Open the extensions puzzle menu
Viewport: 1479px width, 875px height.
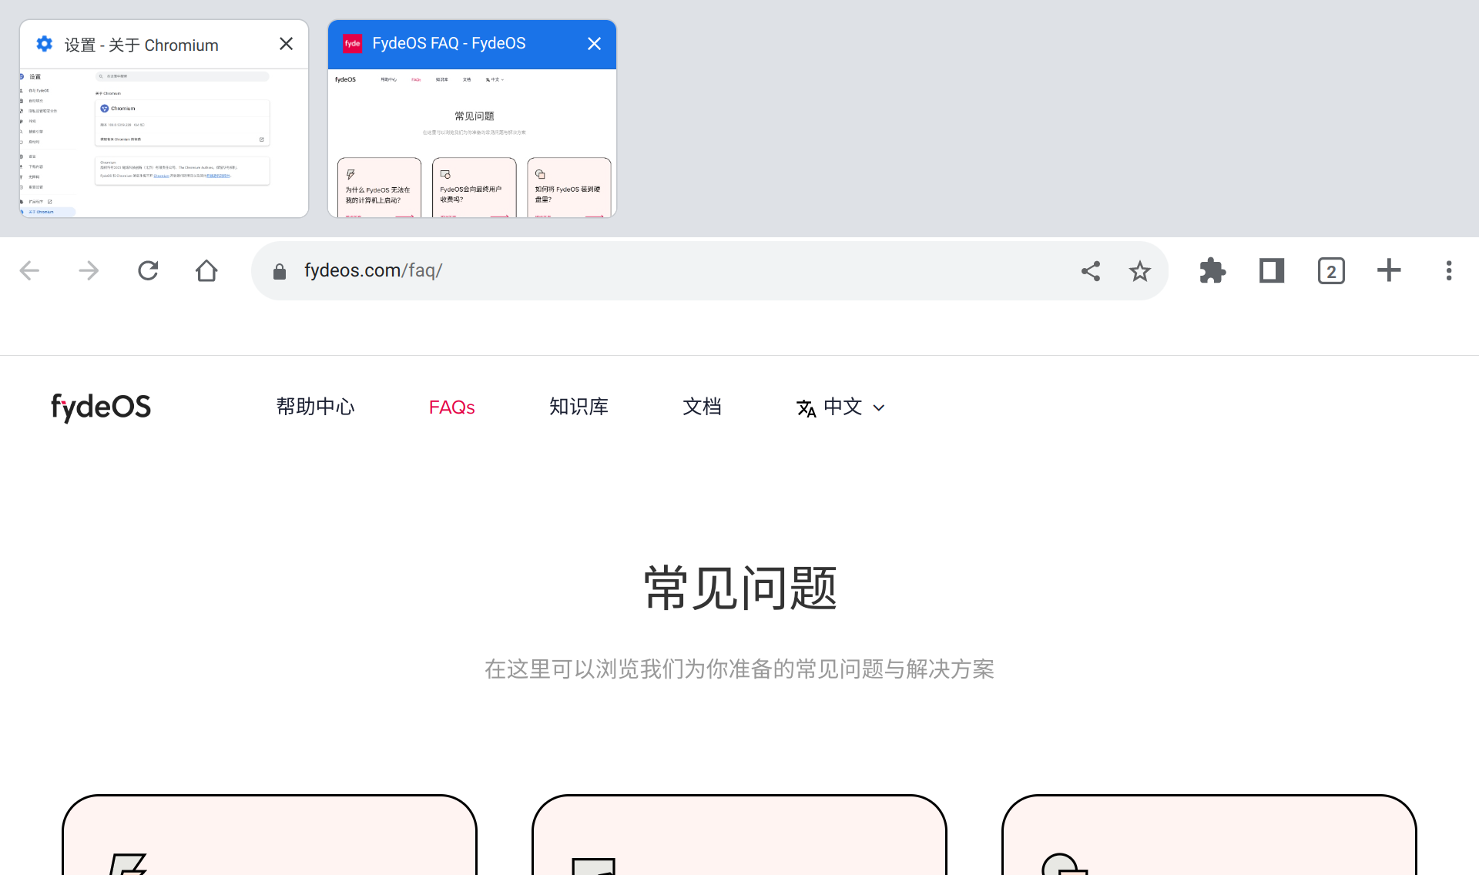tap(1212, 270)
